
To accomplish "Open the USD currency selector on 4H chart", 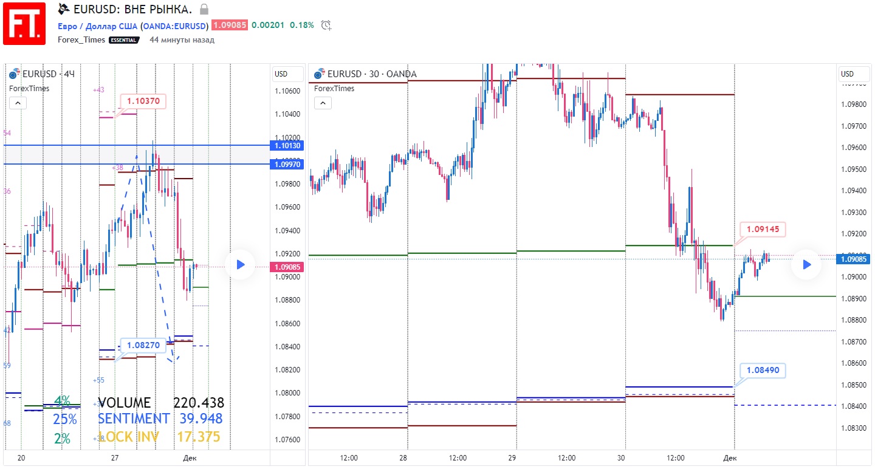I will (x=287, y=74).
